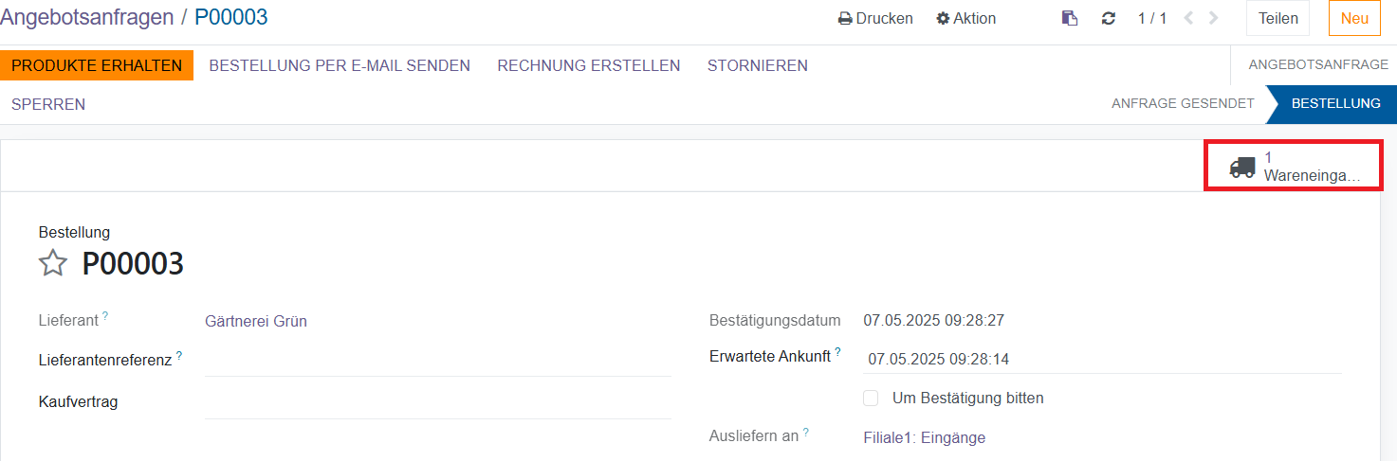This screenshot has height=461, width=1397.
Task: Open the Aktion dropdown menu
Action: click(965, 19)
